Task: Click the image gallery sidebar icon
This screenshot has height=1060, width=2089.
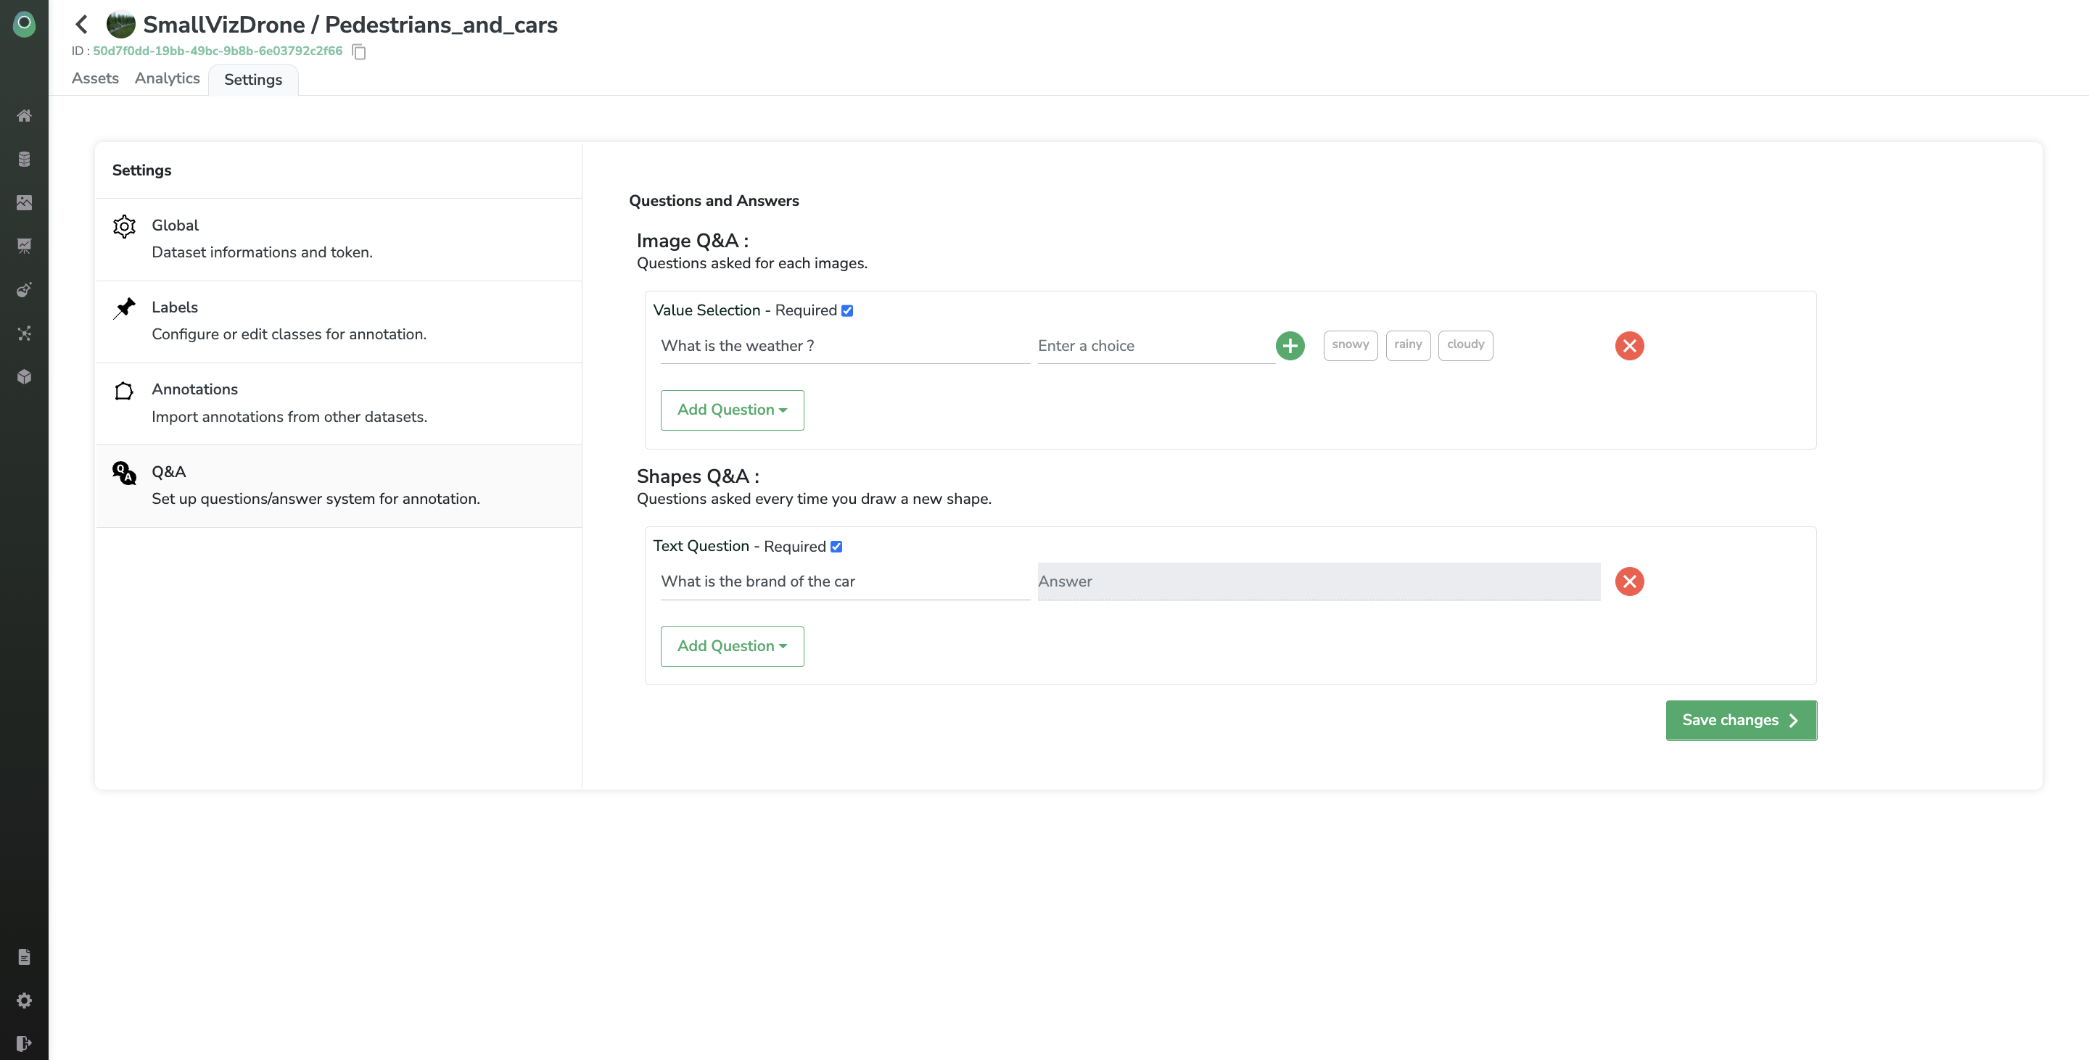Action: point(25,202)
